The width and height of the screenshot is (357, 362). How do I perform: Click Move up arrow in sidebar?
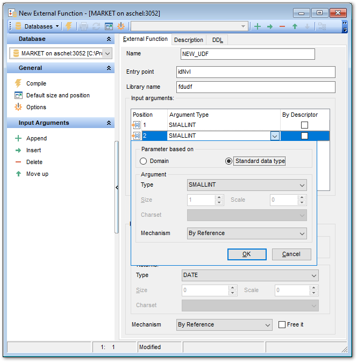point(18,174)
